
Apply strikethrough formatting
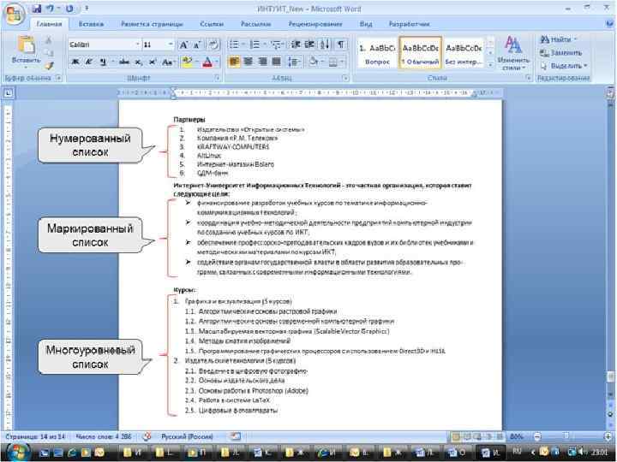pos(124,62)
